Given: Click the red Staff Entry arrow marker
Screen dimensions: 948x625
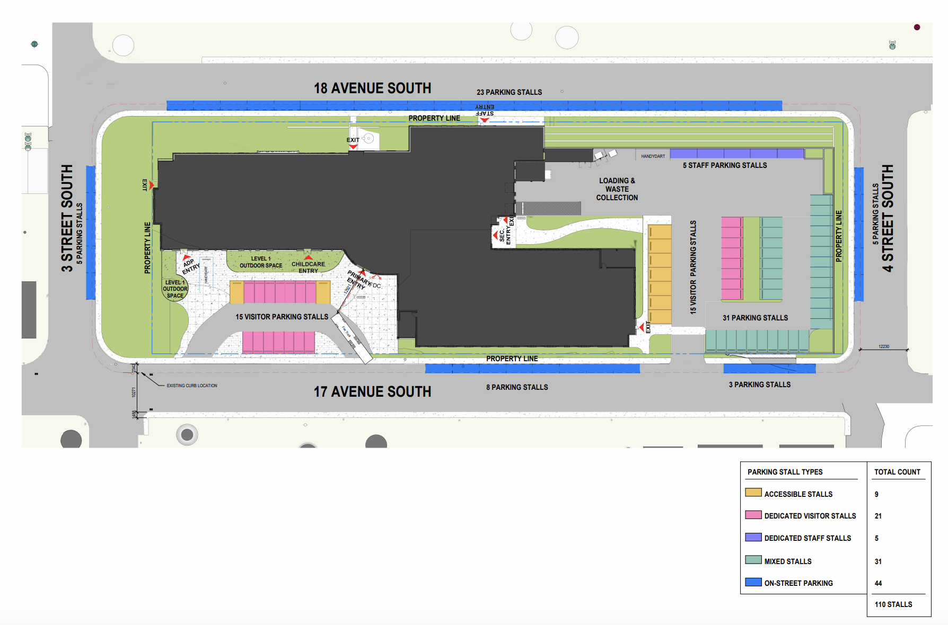Looking at the screenshot, I should pyautogui.click(x=484, y=120).
